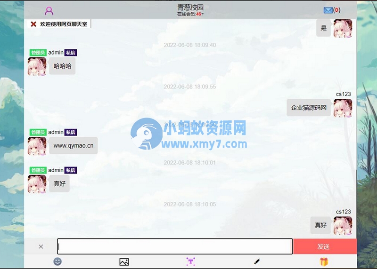377x269 pixels.
Task: Click 私信 badge above admin's 真好 message
Action: [x=71, y=170]
